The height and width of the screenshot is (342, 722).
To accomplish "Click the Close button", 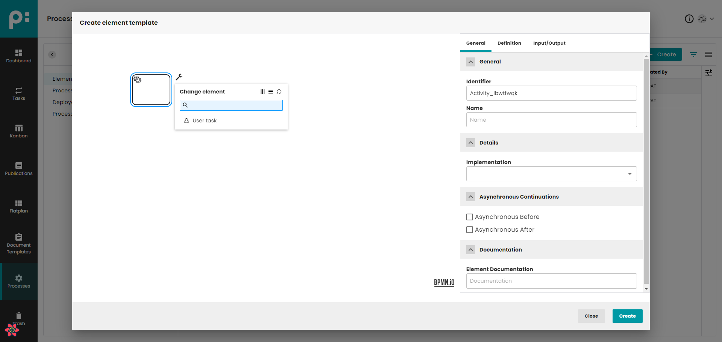I will (591, 316).
